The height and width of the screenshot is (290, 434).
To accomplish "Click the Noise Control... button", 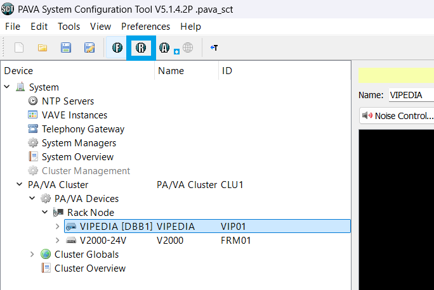I will (x=397, y=115).
